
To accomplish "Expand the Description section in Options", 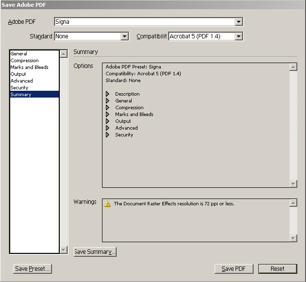I will (x=107, y=94).
